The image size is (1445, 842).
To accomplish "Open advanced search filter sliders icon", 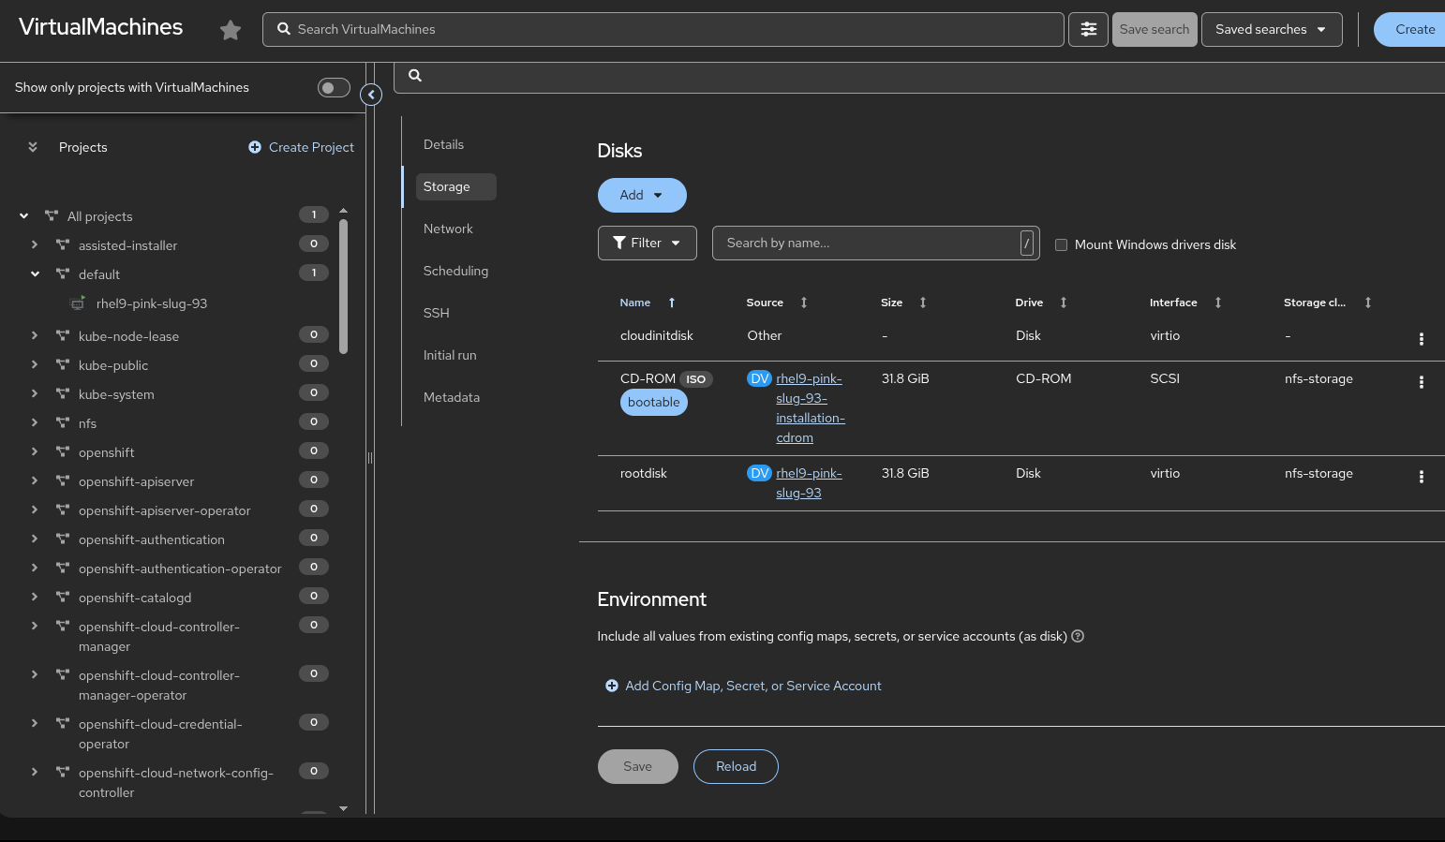I will click(1088, 30).
